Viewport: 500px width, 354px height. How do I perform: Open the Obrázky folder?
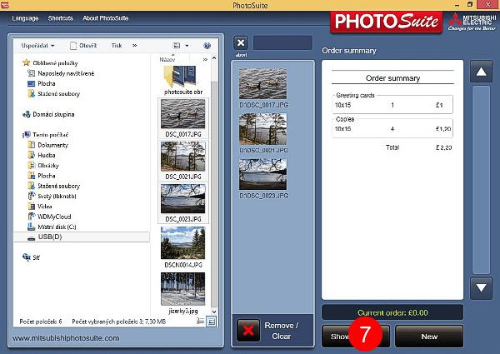coord(43,166)
